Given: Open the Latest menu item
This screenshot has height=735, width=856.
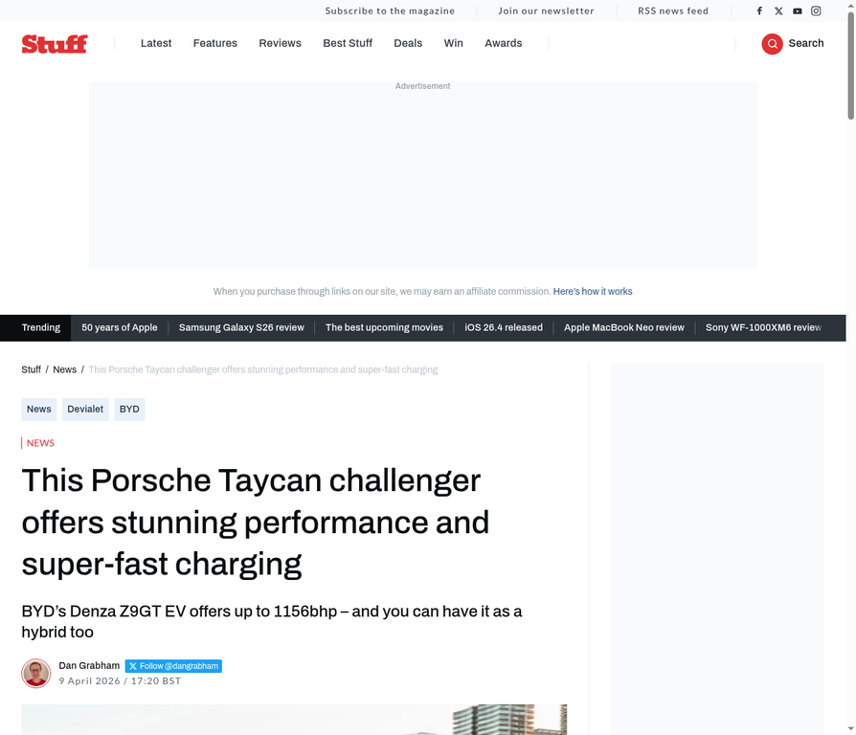Looking at the screenshot, I should tap(156, 43).
